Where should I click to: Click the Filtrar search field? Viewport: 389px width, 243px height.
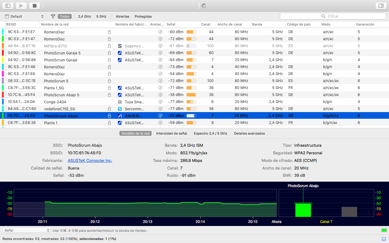point(333,16)
